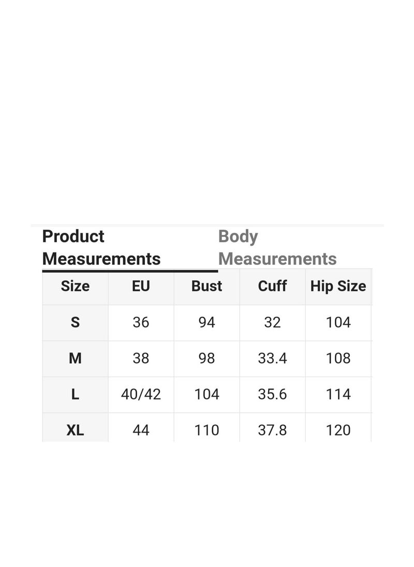414x567 pixels.
Task: Click bust value 110 in XL row
Action: (206, 430)
